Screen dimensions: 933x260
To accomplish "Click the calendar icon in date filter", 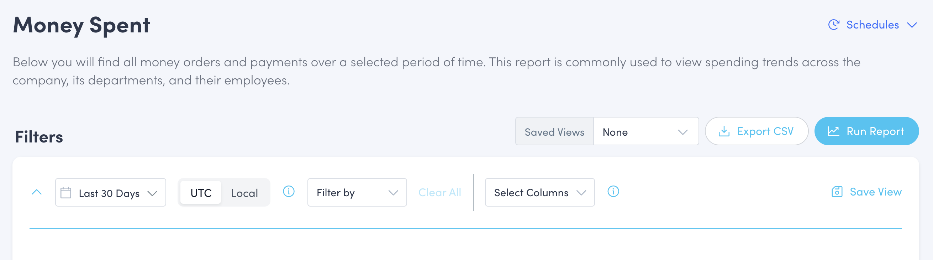I will pos(66,193).
